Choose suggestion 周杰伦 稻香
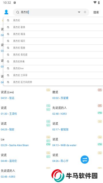 (53, 48)
